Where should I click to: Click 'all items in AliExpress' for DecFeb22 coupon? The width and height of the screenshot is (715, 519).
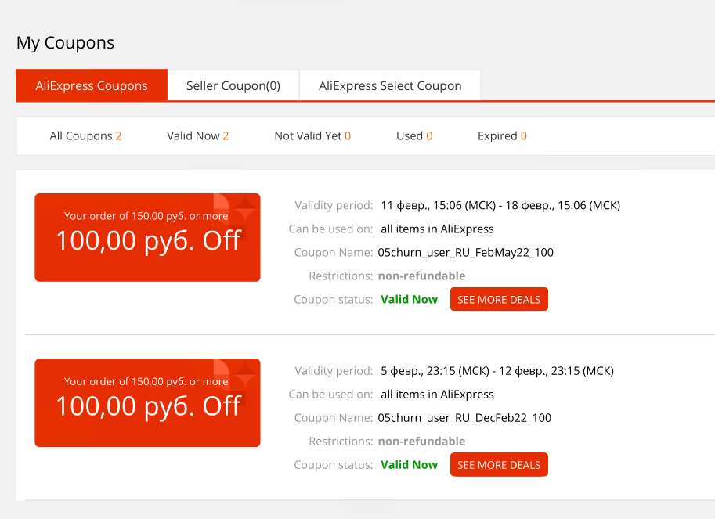point(437,395)
